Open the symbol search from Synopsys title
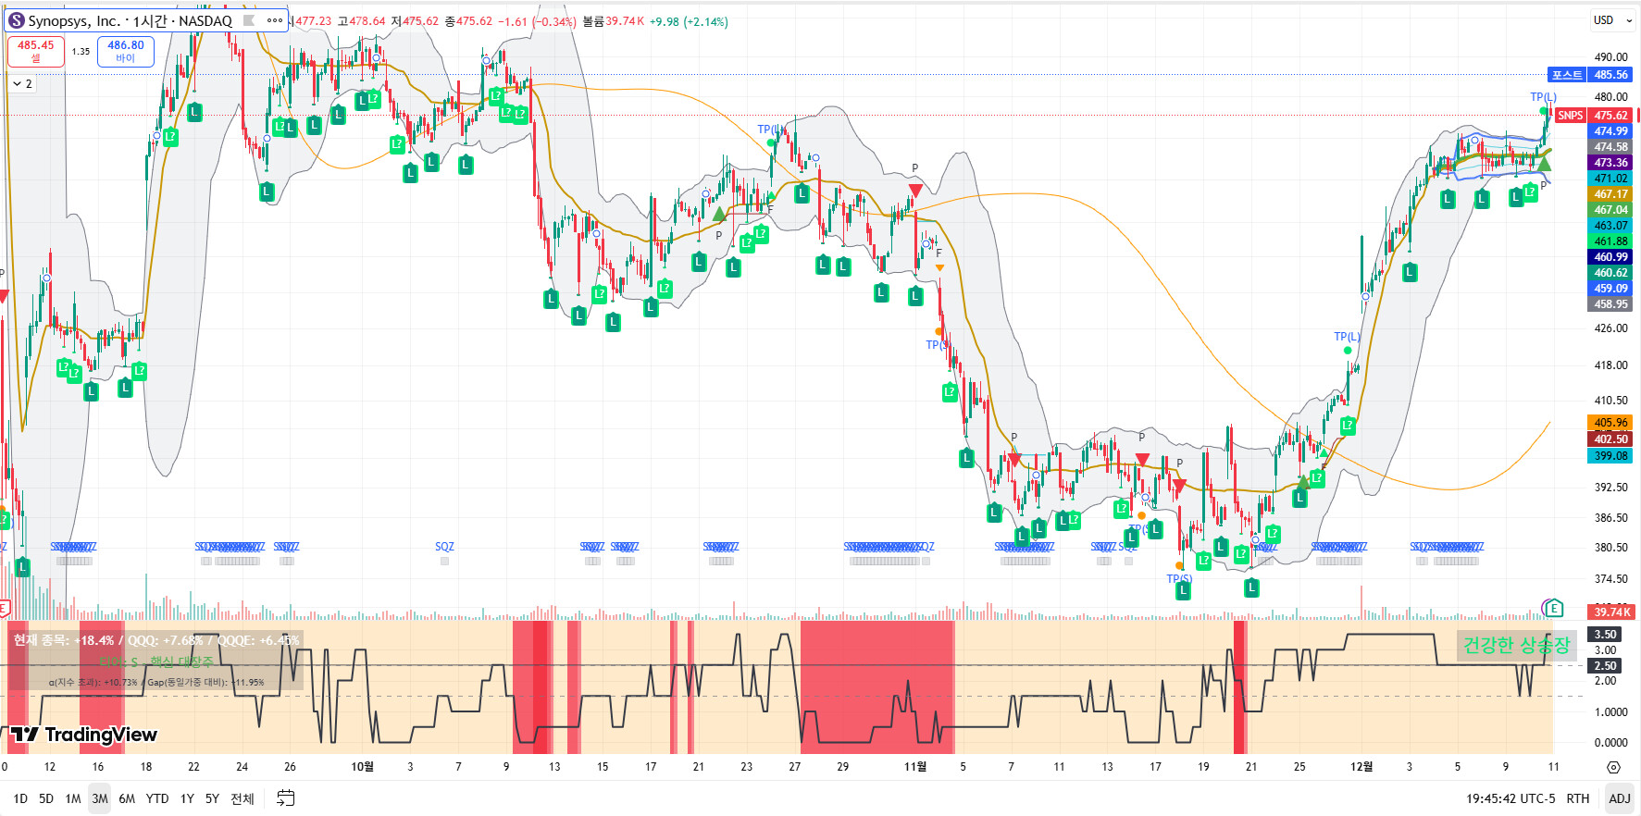1641x816 pixels. 130,20
